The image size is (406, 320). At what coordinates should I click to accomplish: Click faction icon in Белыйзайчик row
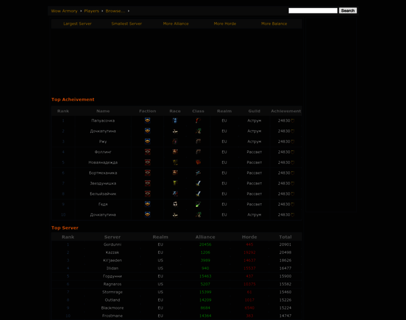[x=147, y=194]
